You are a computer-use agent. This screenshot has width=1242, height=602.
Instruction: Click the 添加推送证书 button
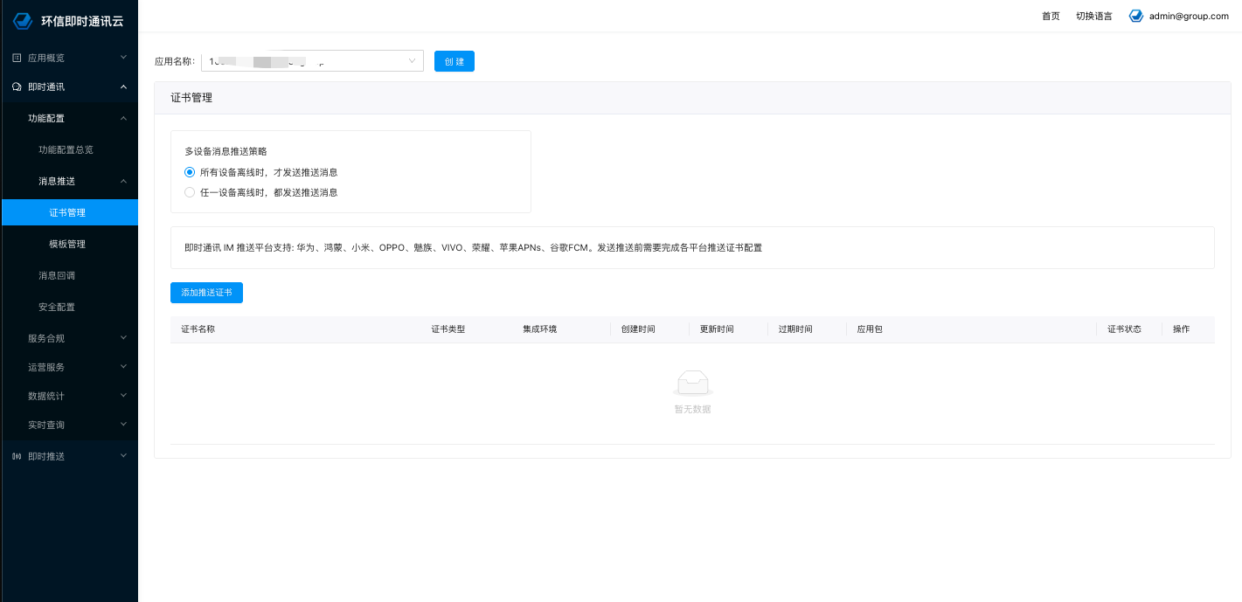coord(206,293)
